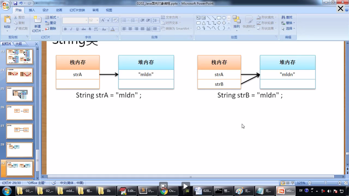This screenshot has height=196, width=349.
Task: Expand the 版式 layout dropdown
Action: (x=52, y=17)
